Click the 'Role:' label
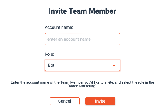 click(x=49, y=54)
